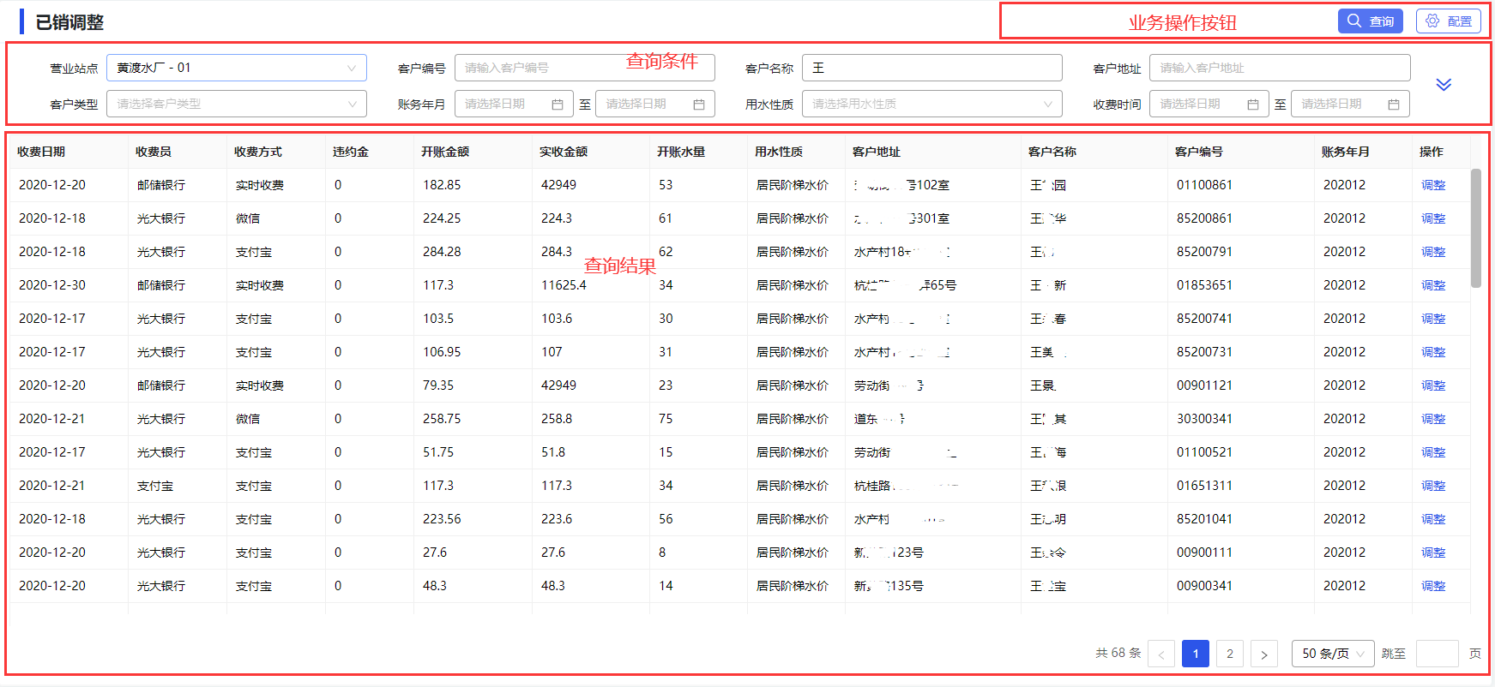Open the 营业站点 dropdown showing 黄渡水厂 - 01
The height and width of the screenshot is (687, 1495).
click(237, 68)
